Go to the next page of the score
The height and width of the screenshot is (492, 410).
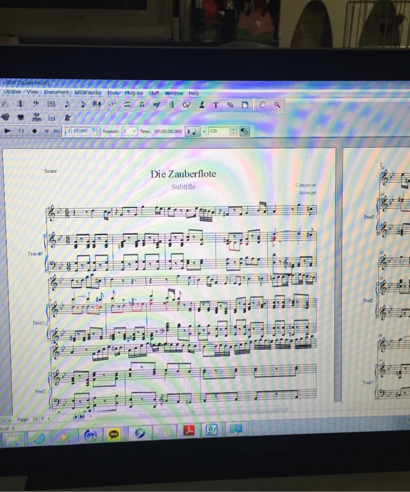click(x=76, y=417)
